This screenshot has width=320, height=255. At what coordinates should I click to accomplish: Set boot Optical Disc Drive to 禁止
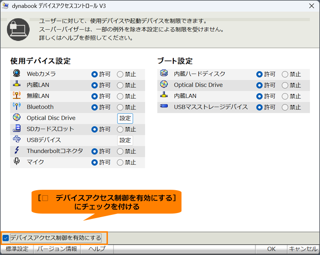click(x=285, y=85)
